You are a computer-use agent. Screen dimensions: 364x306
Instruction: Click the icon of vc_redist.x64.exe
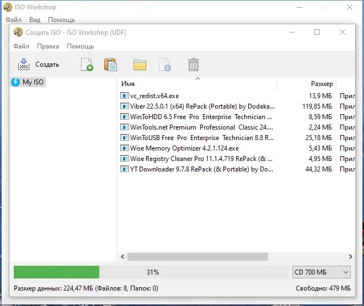click(x=125, y=96)
